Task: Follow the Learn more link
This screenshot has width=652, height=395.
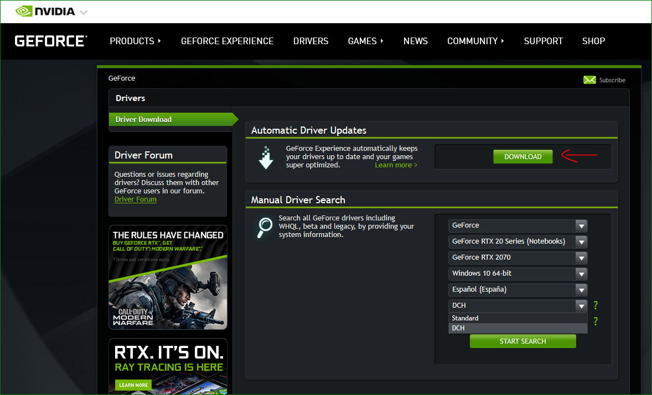Action: tap(396, 165)
